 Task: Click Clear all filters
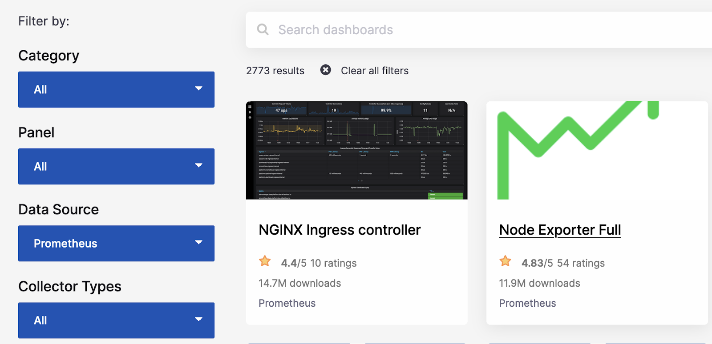[375, 71]
